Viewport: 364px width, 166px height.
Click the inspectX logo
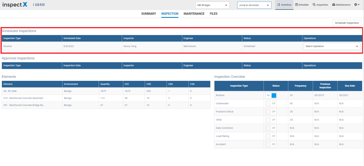(x=15, y=5)
